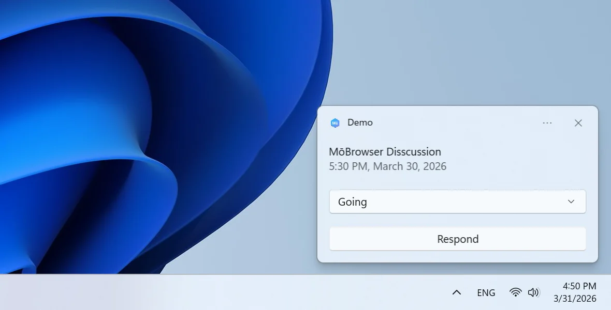The image size is (611, 310).
Task: Open the sound settings via tray icon
Action: click(533, 292)
